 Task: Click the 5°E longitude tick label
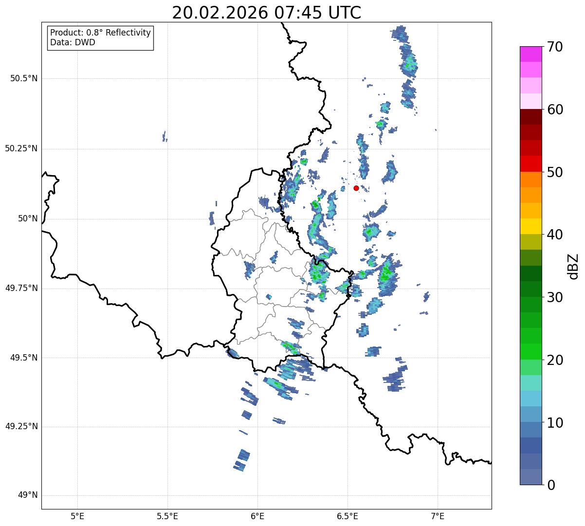77,516
